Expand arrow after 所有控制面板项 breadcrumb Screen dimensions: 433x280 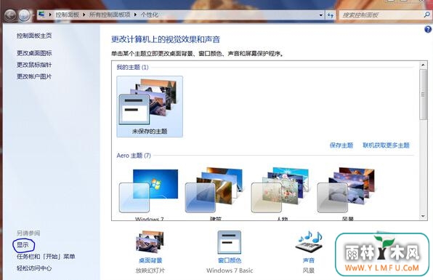pyautogui.click(x=135, y=15)
